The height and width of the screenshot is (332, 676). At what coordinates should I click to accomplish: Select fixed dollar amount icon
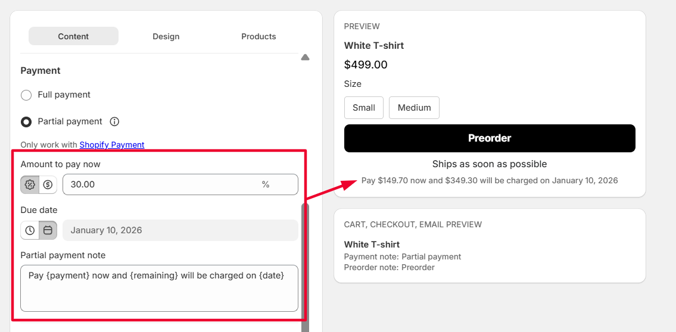click(x=48, y=184)
